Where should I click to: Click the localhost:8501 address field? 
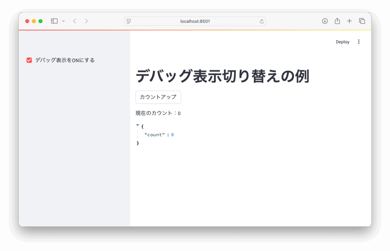[x=195, y=21]
